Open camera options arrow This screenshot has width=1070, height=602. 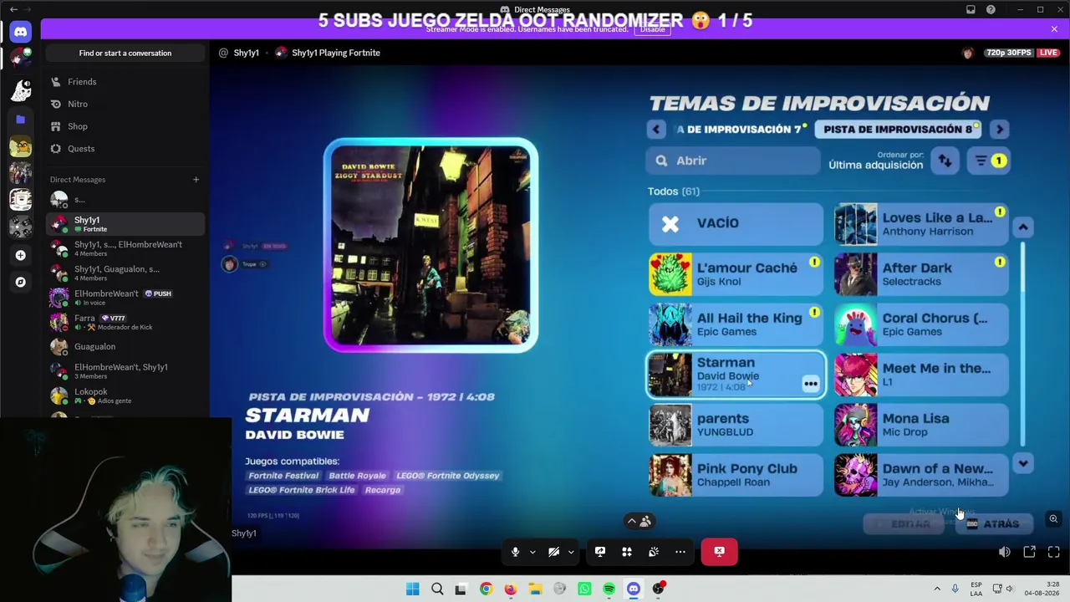tap(571, 552)
